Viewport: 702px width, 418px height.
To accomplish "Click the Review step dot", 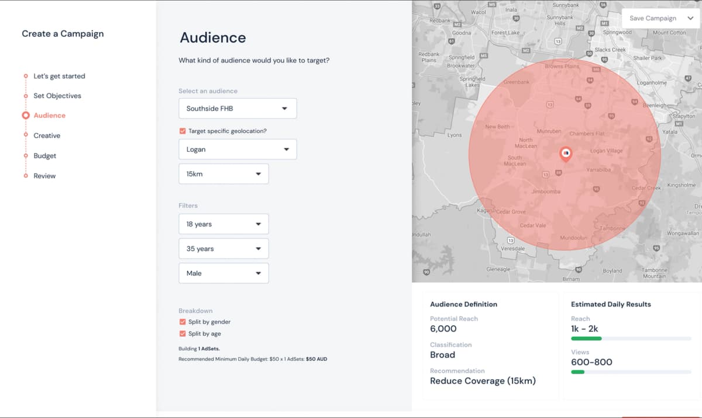I will (x=26, y=176).
